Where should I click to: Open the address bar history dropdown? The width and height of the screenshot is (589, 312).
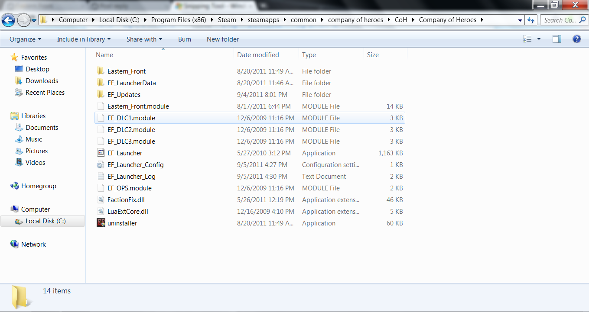point(521,20)
